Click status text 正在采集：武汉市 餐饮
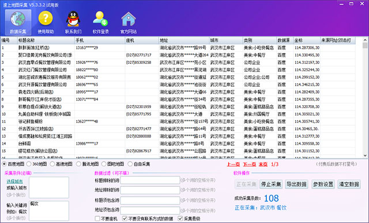This screenshot has width=369, height=223. (x=261, y=207)
